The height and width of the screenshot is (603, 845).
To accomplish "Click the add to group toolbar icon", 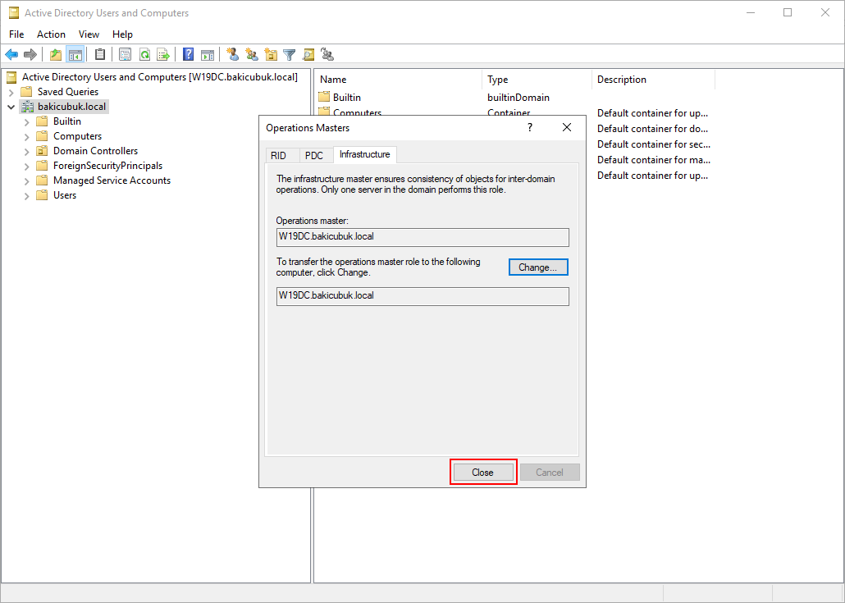I will pos(327,54).
